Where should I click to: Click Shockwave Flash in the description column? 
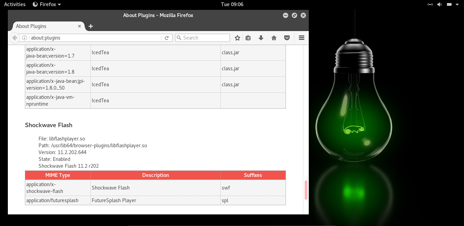coord(111,188)
